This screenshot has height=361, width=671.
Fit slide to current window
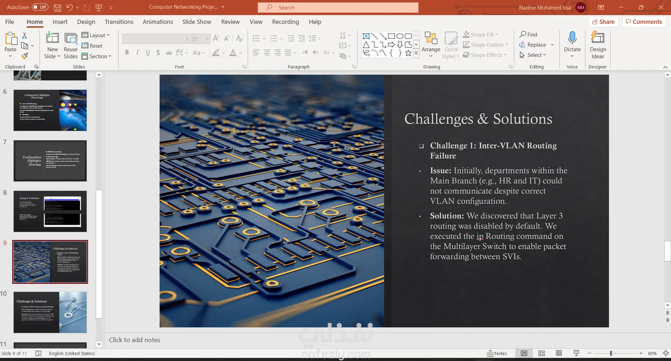pyautogui.click(x=666, y=353)
